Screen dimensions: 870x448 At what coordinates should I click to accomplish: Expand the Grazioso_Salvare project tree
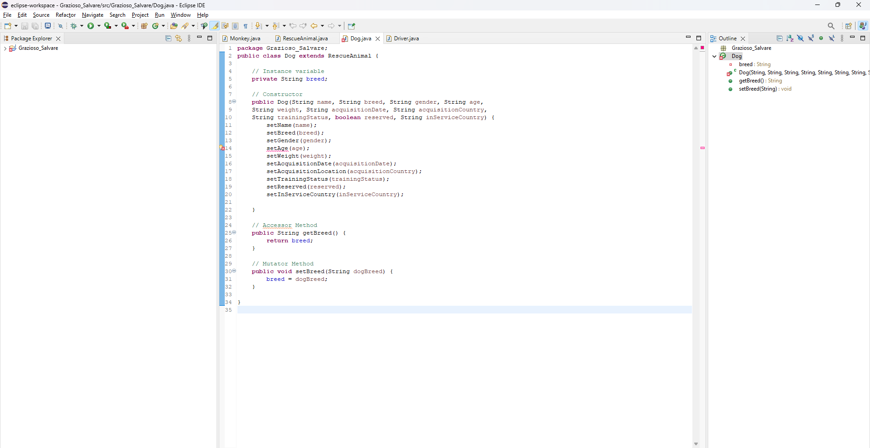tap(5, 48)
